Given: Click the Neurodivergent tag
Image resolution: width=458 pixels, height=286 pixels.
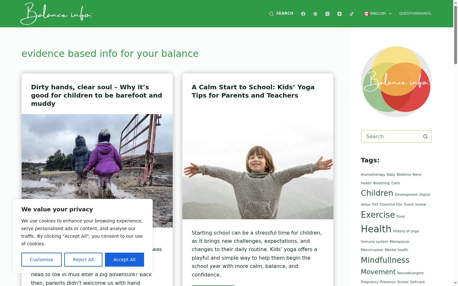Looking at the screenshot, I should [410, 273].
